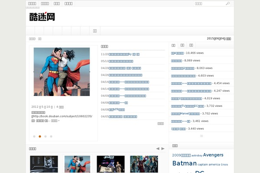This screenshot has width=260, height=173.
Task: Open the news article dated 05/10
Action: click(x=121, y=61)
